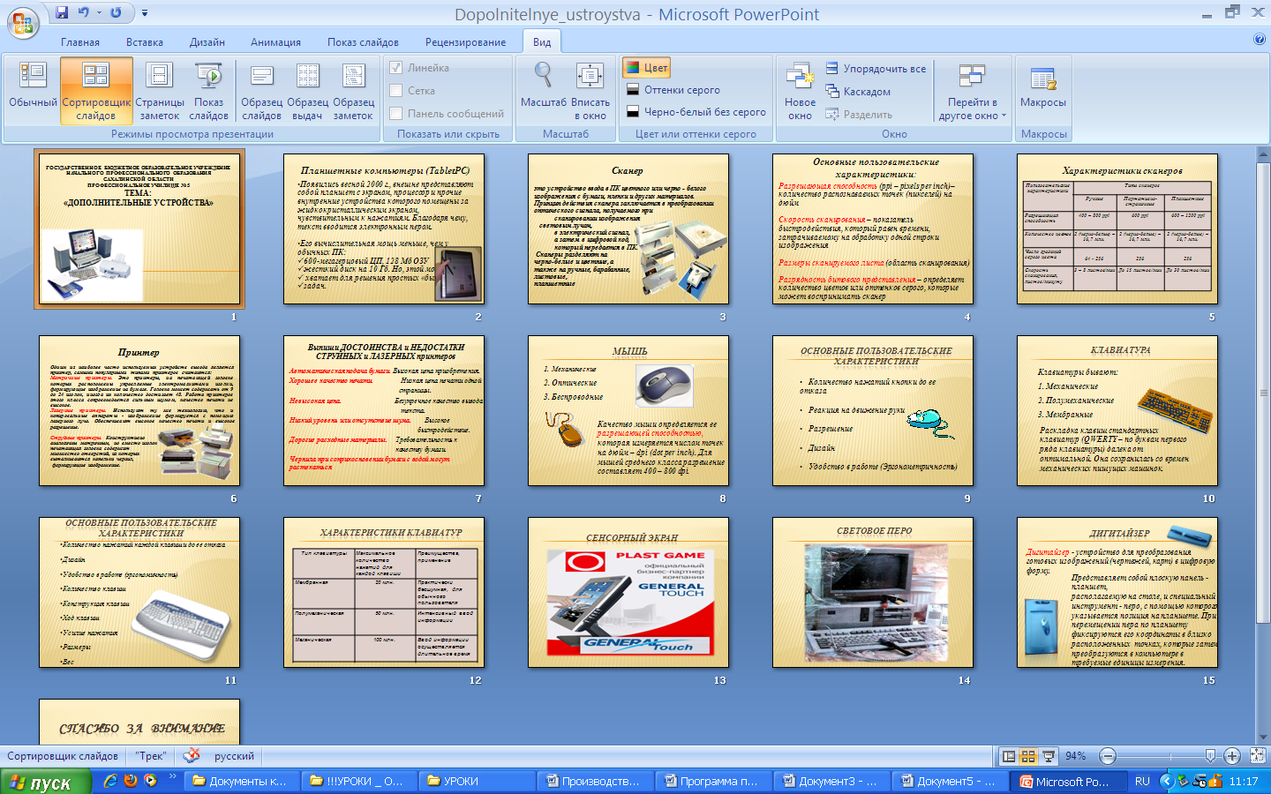Select slide 2 Планшетные компьютеры thumbnail
Screen dimensions: 1271x794
click(x=384, y=229)
